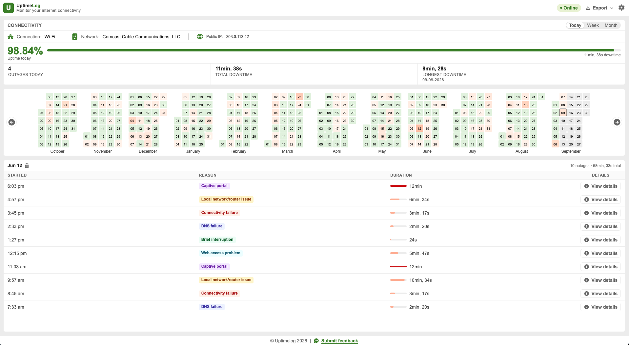Viewport: 629px width, 345px height.
Task: Click the 7:33 am DNS failure tag
Action: tap(212, 307)
